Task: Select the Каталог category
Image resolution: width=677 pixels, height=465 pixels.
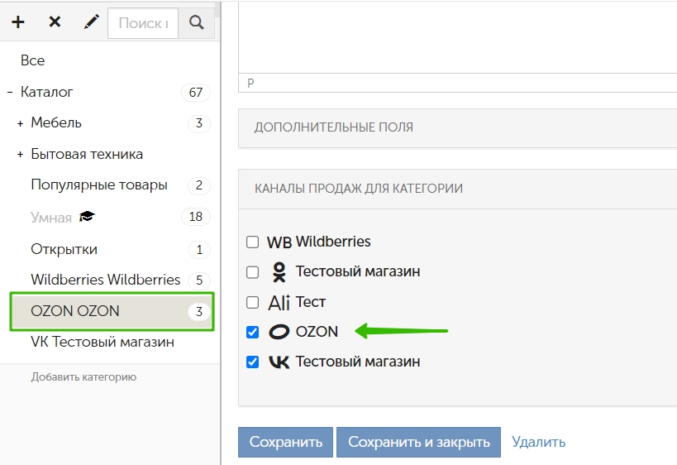Action: click(46, 92)
